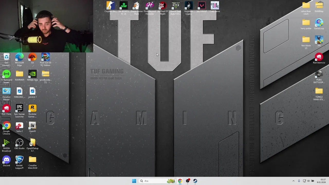Screen dimensions: 329x185
Task: Click the taskbar Ara search box
Action: [x=157, y=181]
